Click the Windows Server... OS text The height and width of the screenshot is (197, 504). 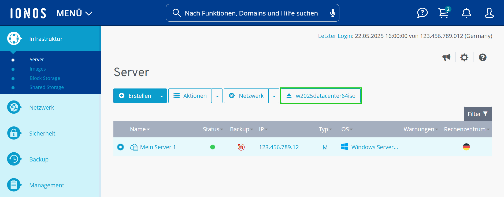coord(375,147)
